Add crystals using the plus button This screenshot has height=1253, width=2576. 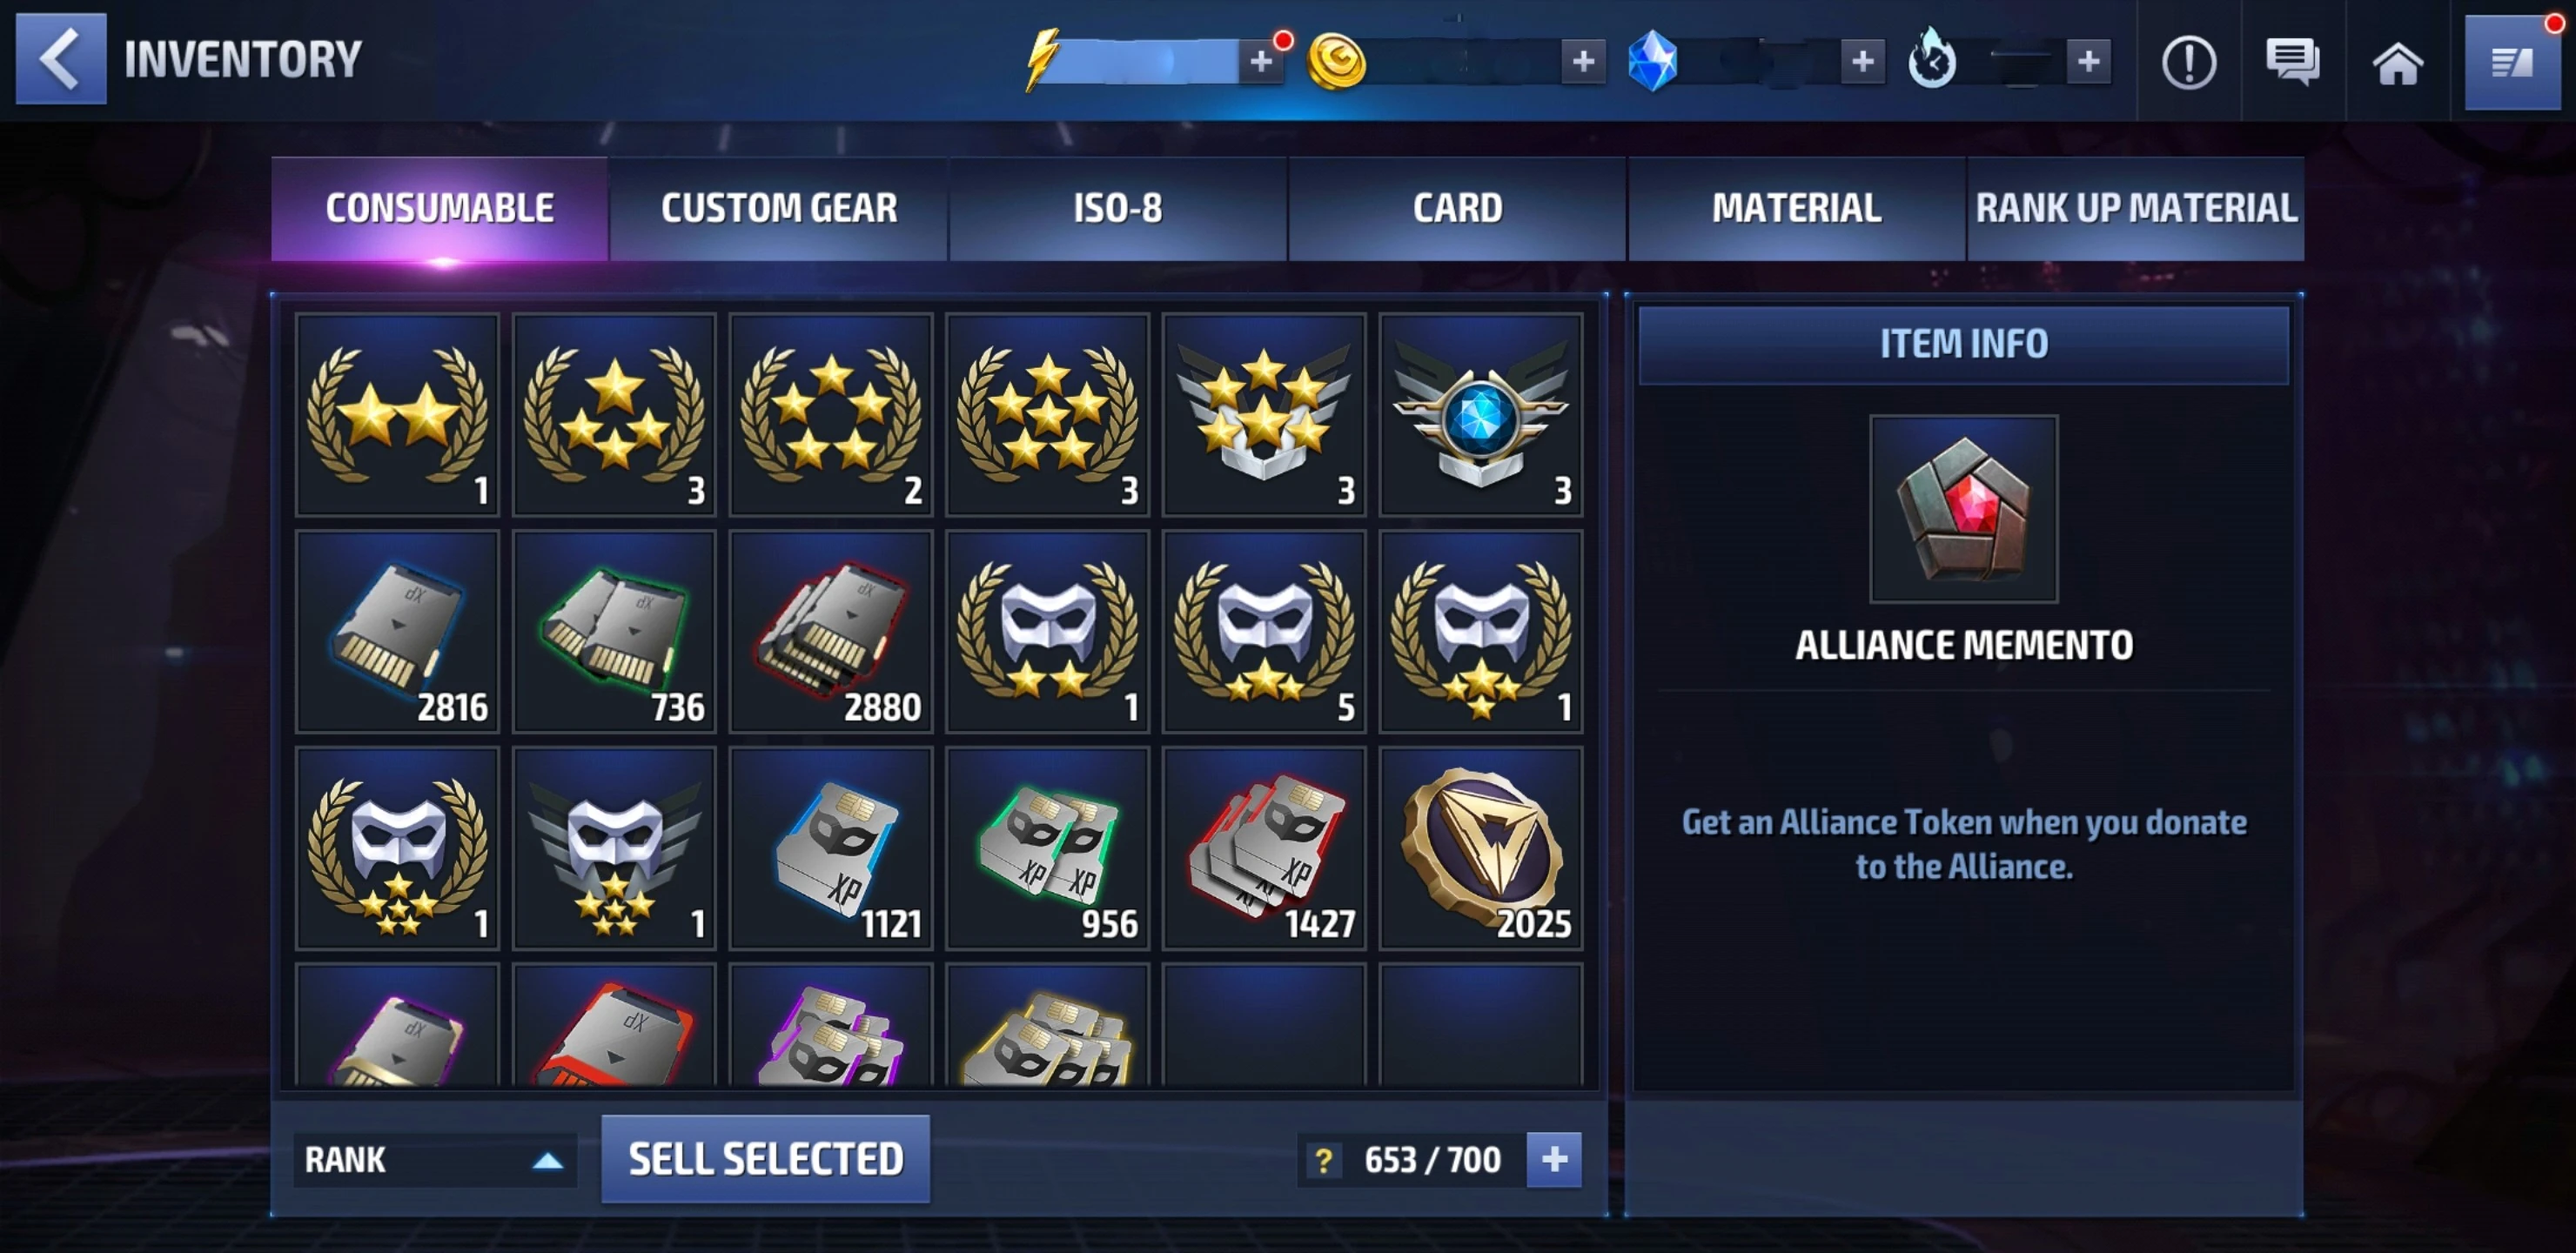(1862, 62)
